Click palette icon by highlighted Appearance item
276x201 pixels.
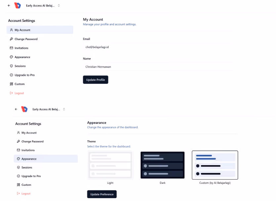tap(18, 159)
